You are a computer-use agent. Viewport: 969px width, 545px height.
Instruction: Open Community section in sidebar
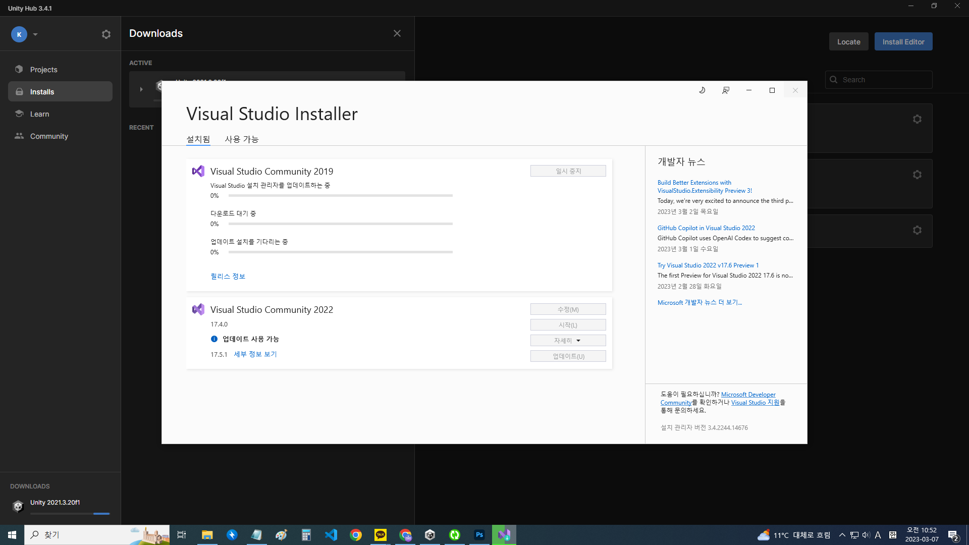[60, 136]
